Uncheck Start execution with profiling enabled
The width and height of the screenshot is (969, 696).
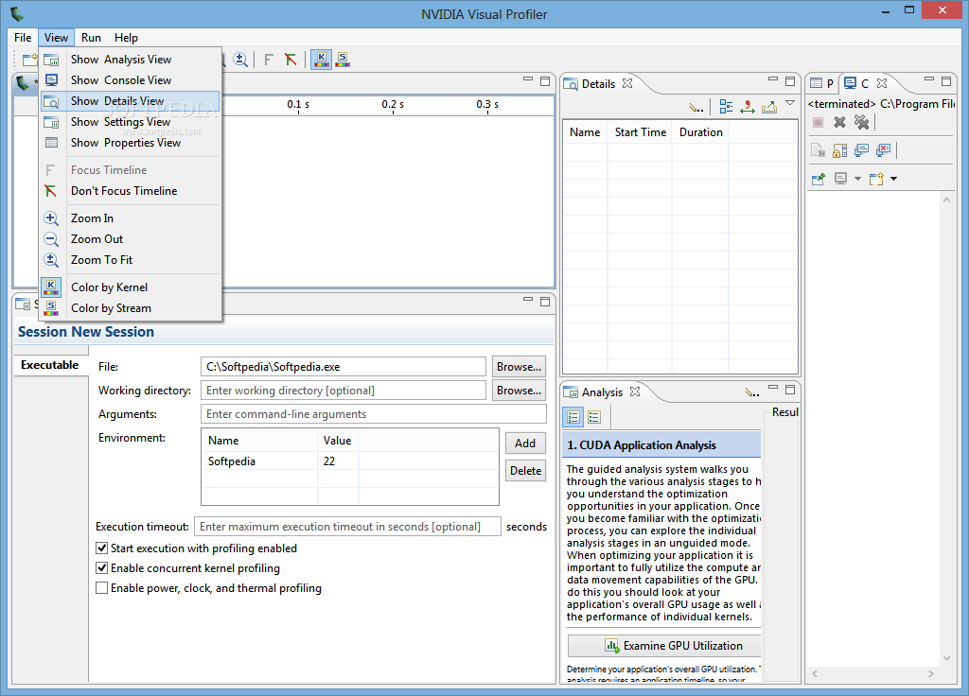click(102, 548)
